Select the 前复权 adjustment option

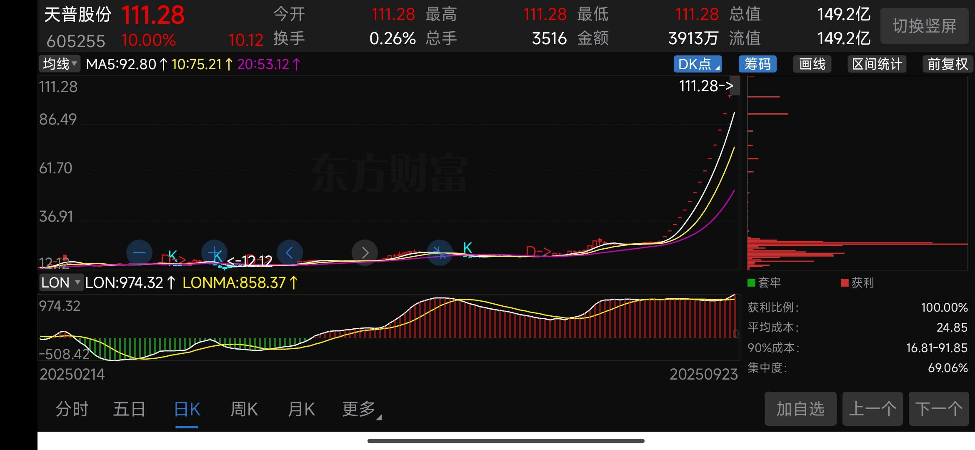[947, 64]
